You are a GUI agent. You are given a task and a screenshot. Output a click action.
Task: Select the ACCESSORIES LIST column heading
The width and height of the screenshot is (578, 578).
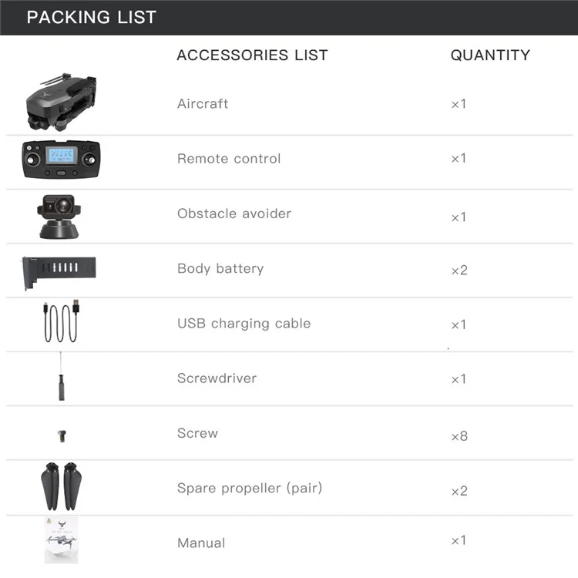pos(252,55)
